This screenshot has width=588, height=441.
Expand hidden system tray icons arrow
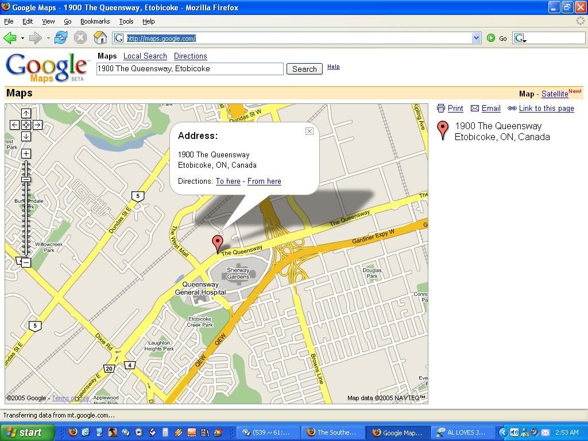click(503, 432)
